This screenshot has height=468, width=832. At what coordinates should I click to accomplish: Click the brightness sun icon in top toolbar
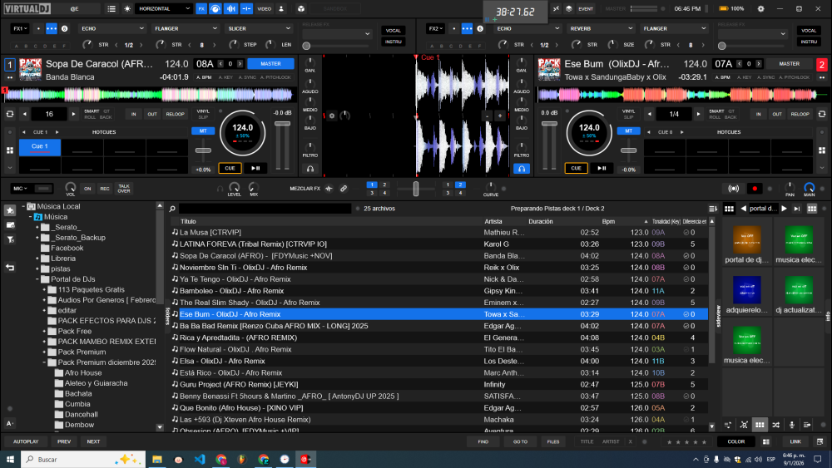(x=127, y=8)
